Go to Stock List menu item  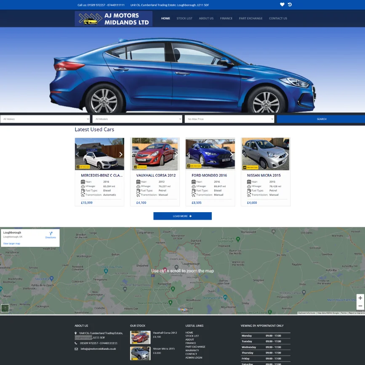pyautogui.click(x=184, y=19)
